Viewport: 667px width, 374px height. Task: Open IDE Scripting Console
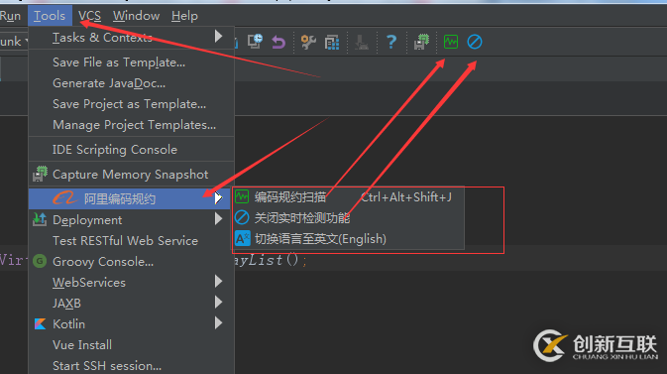tap(132, 150)
